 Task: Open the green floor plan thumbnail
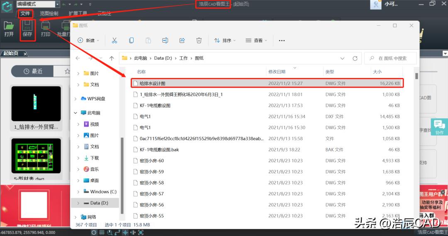point(36,156)
